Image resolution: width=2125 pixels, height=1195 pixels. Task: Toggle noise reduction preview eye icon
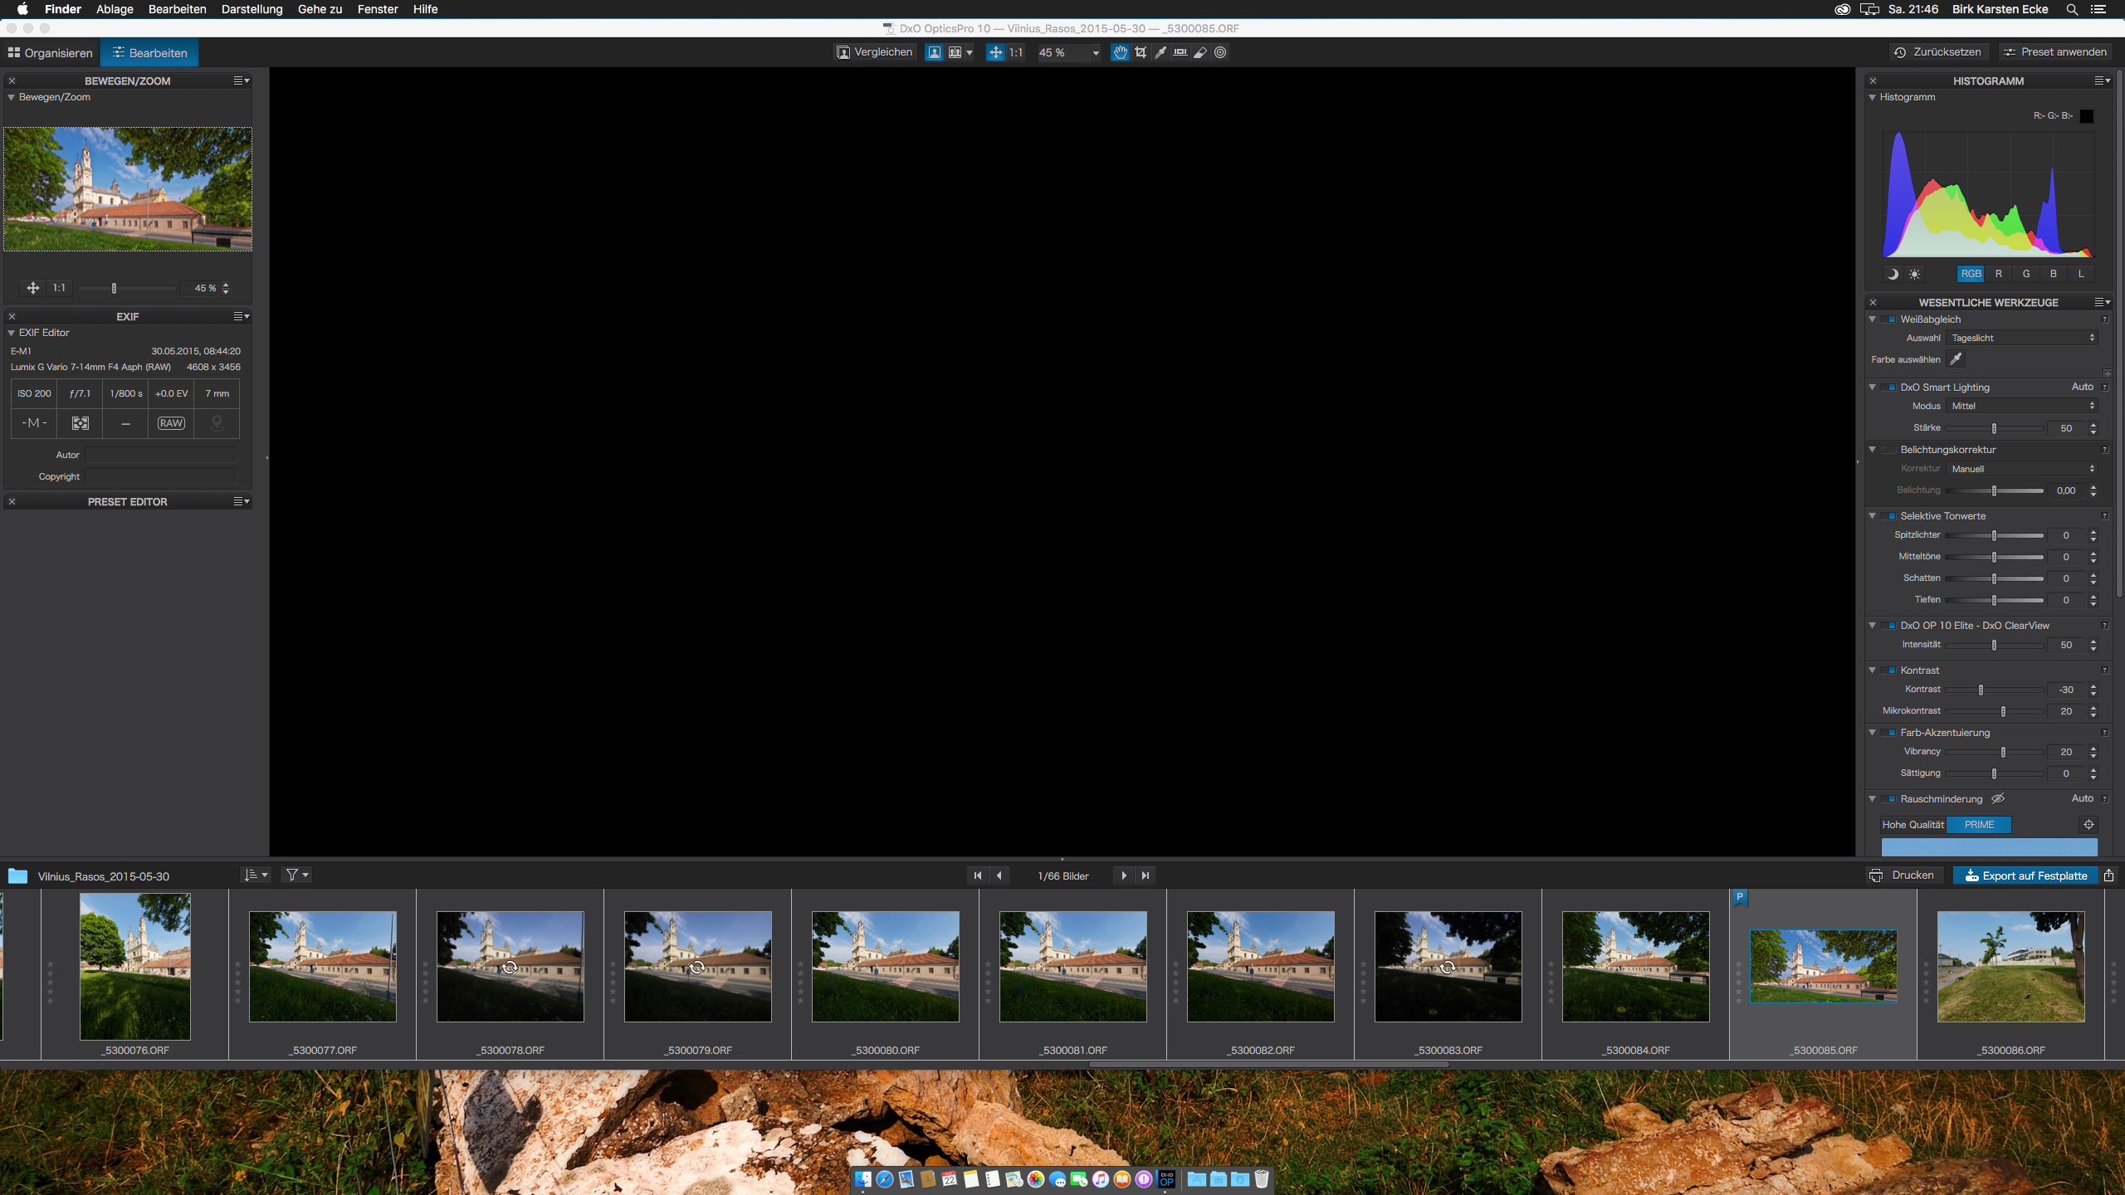1998,799
